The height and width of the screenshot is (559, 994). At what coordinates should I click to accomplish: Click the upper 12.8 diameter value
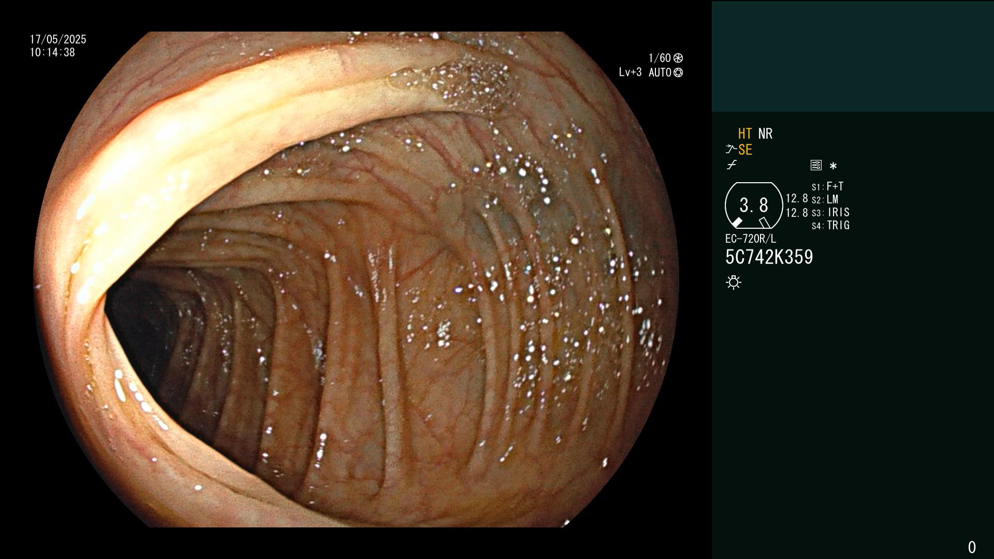point(797,198)
